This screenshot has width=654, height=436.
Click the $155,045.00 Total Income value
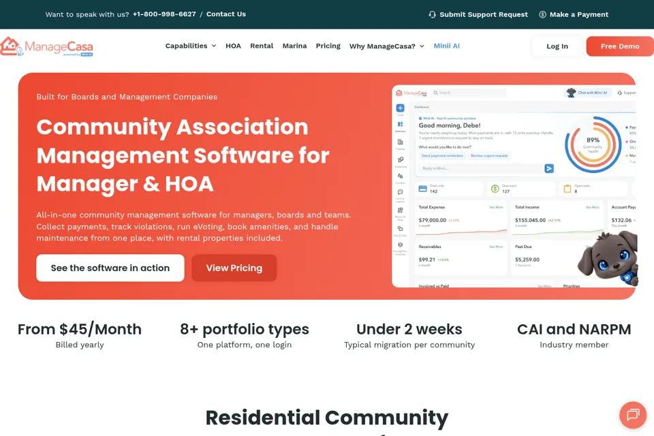[x=530, y=220]
